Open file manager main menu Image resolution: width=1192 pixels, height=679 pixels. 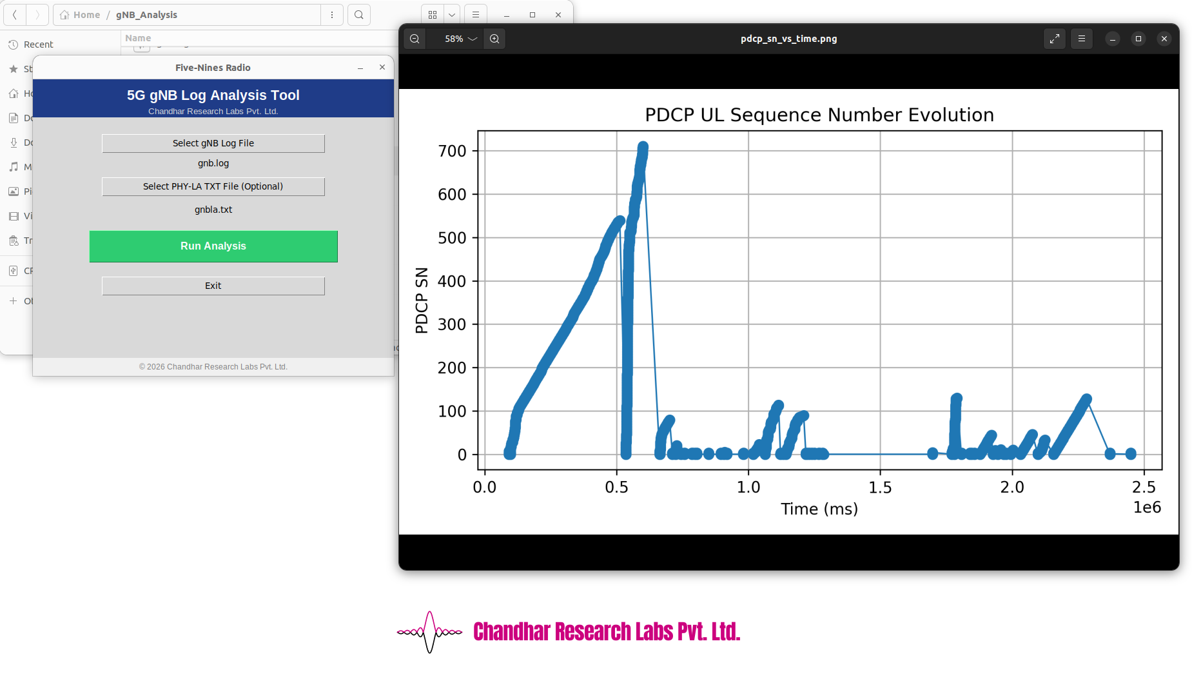(x=476, y=15)
